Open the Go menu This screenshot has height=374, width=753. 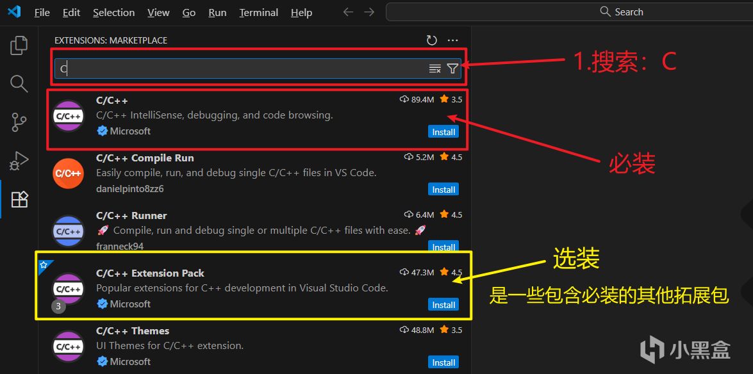tap(188, 12)
